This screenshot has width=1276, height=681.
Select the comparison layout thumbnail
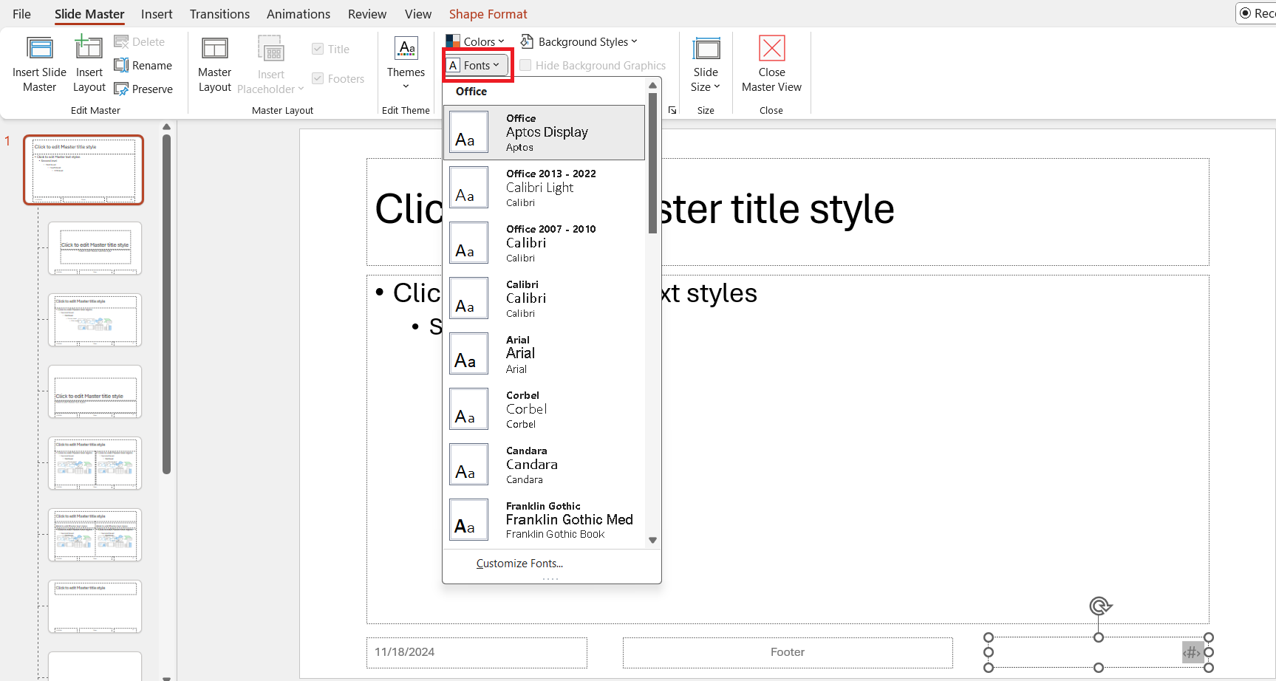pyautogui.click(x=95, y=535)
